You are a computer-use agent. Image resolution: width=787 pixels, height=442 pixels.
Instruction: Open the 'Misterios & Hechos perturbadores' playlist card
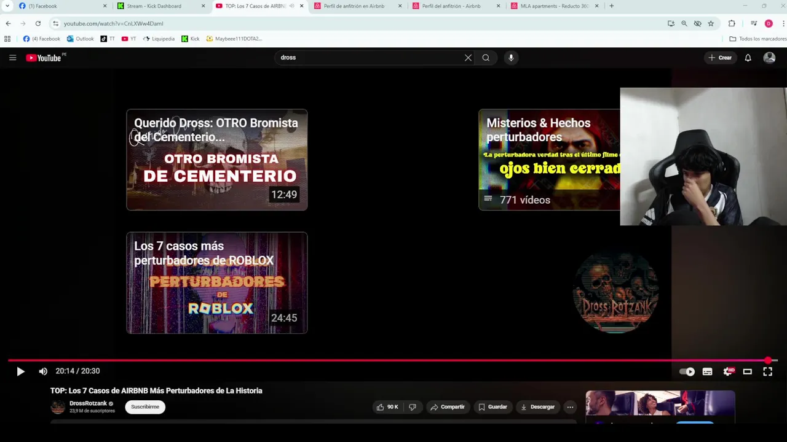point(549,160)
